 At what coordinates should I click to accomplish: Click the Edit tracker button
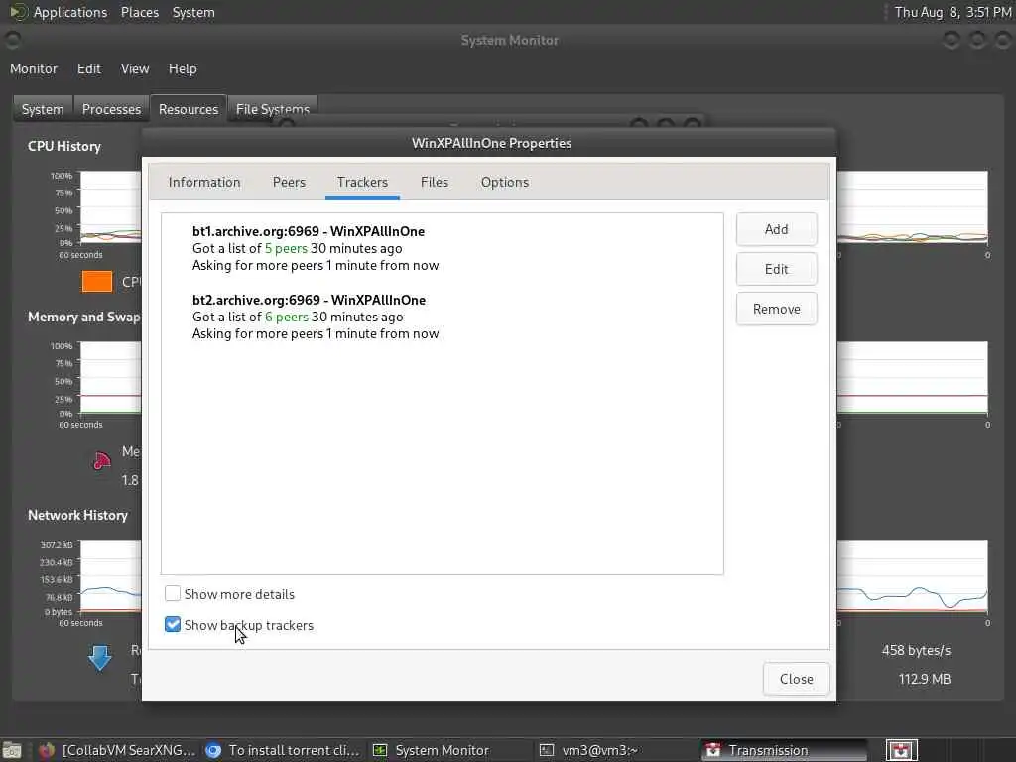click(x=776, y=269)
